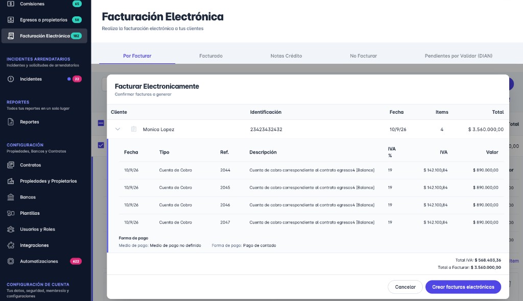Click the 622 badge next to Automatizaciones
Image resolution: width=523 pixels, height=301 pixels.
click(x=76, y=261)
